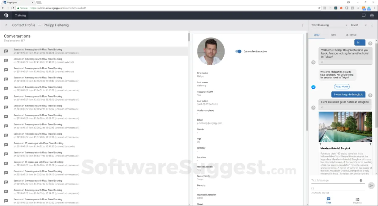This screenshot has width=378, height=206.
Task: Bookmark page with the star icon
Action: 319,8
